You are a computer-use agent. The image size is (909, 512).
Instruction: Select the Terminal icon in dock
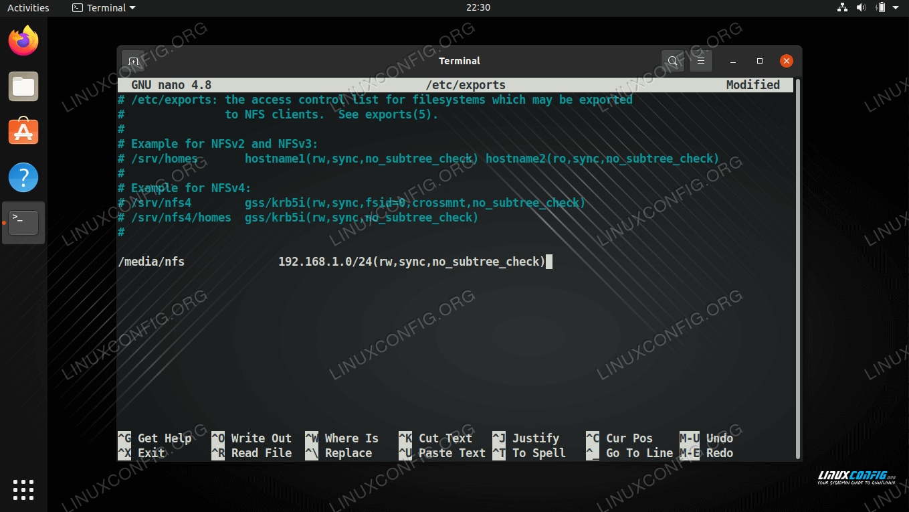(23, 223)
